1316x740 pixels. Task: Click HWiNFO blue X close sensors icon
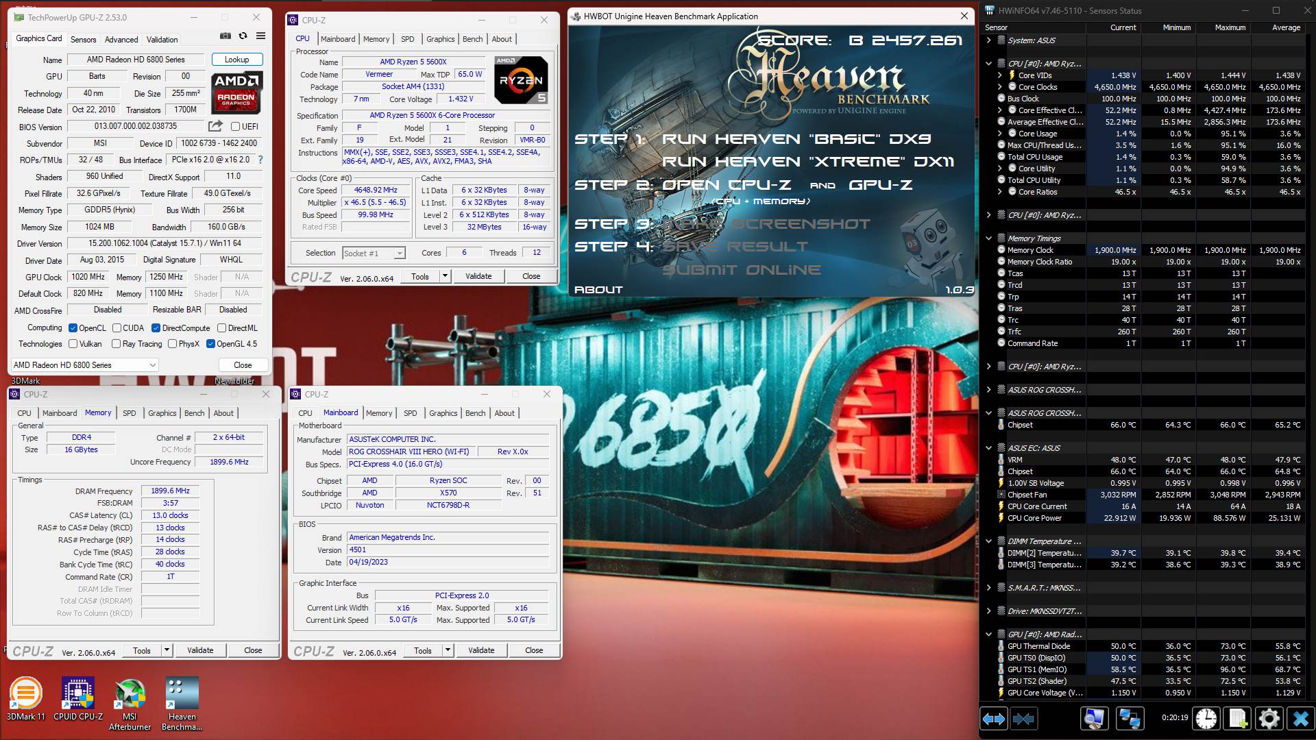1300,719
